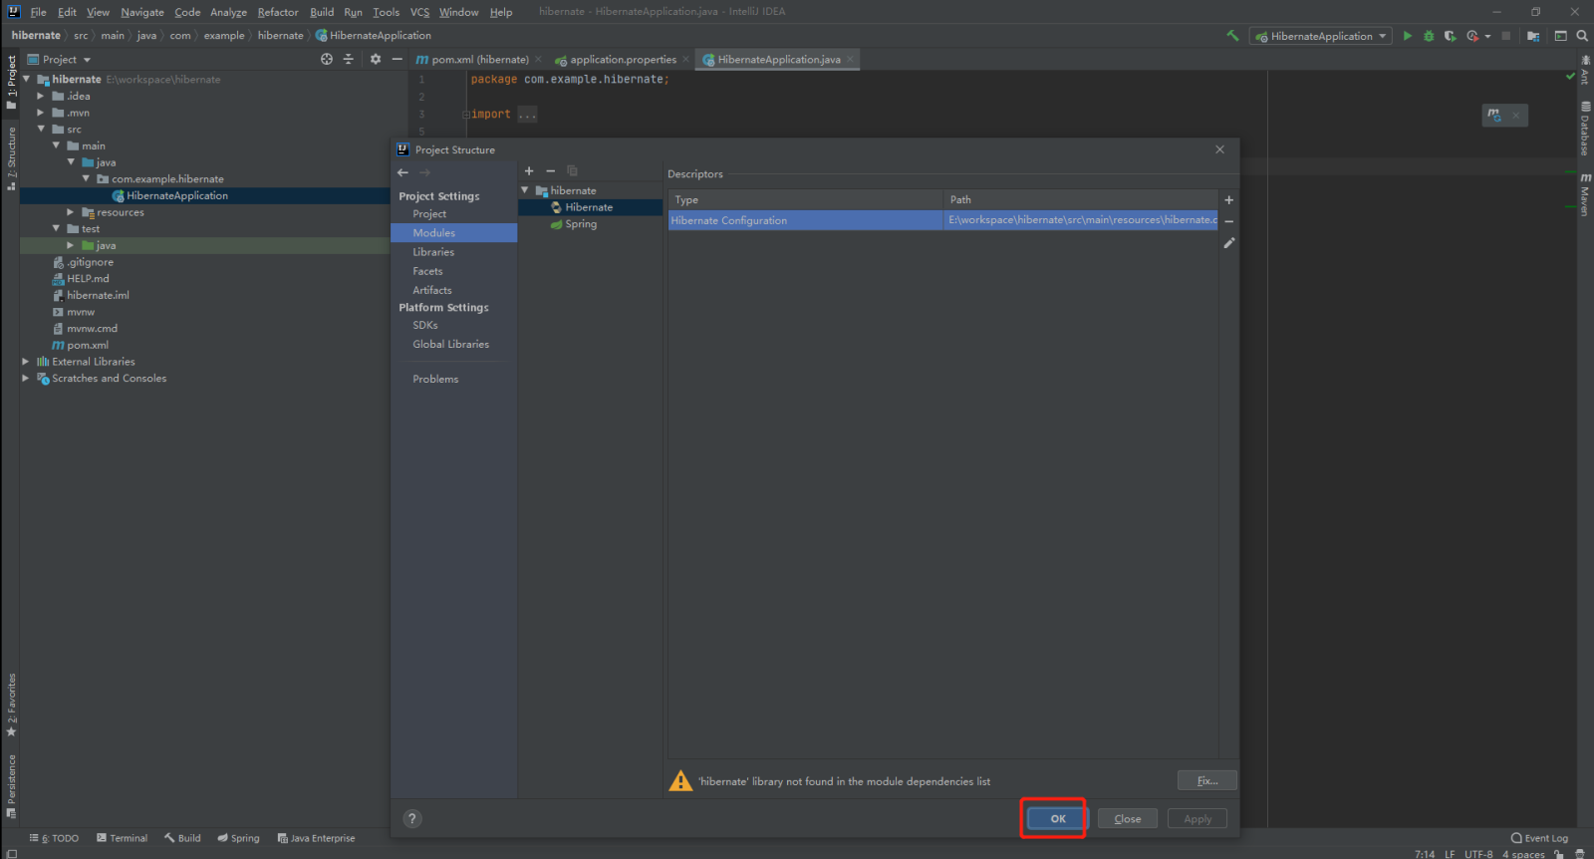1594x859 pixels.
Task: Remove the selected descriptor with the minus icon
Action: click(x=1228, y=221)
